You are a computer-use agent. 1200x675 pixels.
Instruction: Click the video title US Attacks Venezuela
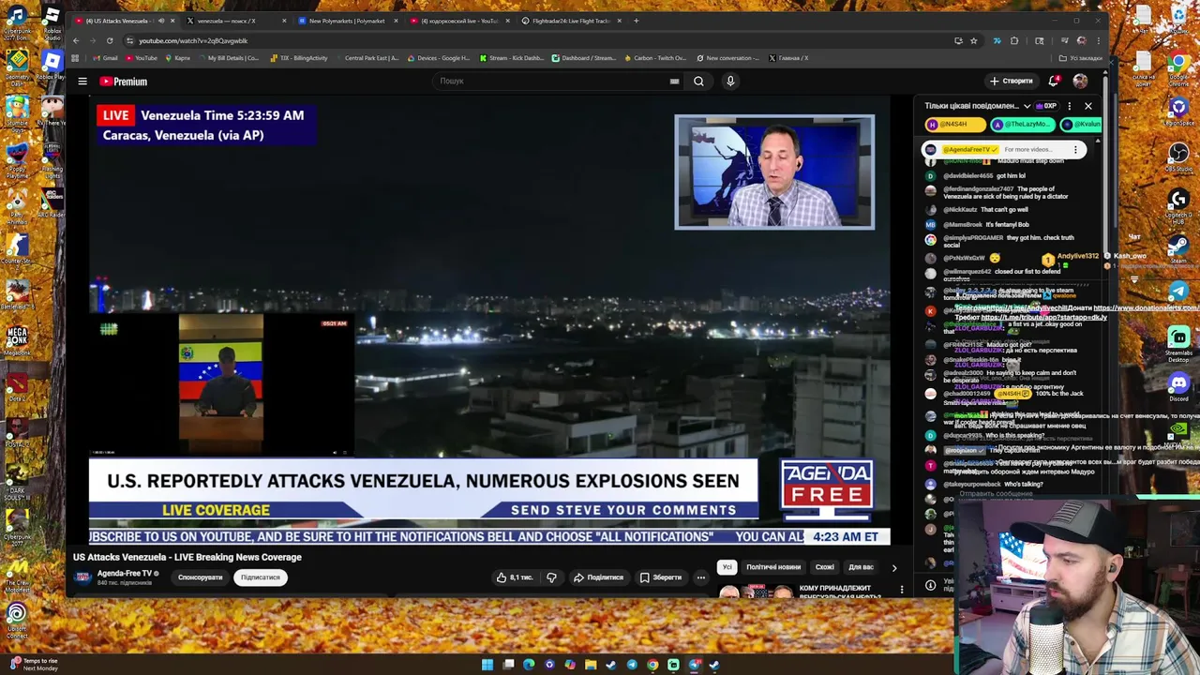pos(187,557)
